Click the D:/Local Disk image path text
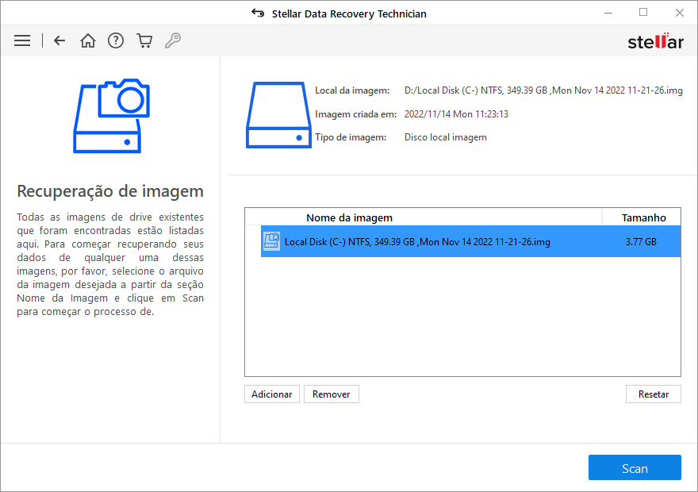Viewport: 698px width, 492px height. click(543, 90)
